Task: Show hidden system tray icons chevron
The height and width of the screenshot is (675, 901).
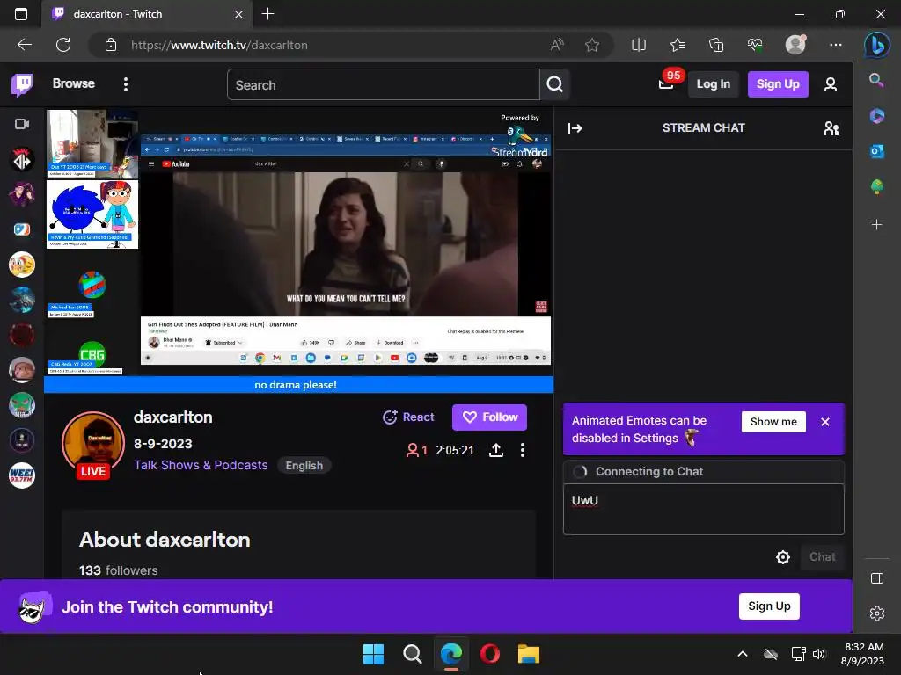Action: [x=743, y=654]
